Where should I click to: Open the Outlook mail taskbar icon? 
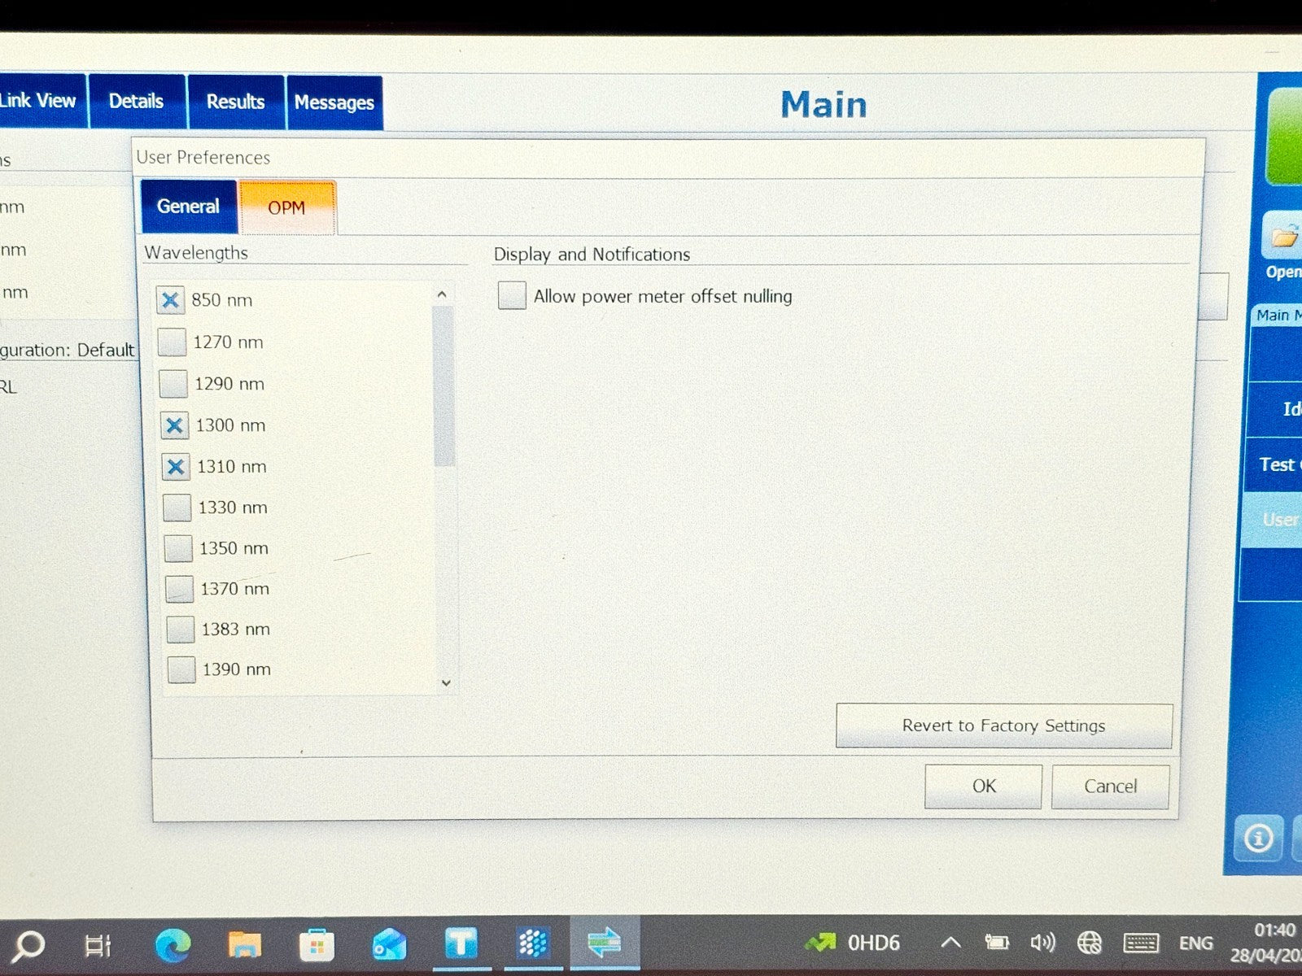pos(389,944)
